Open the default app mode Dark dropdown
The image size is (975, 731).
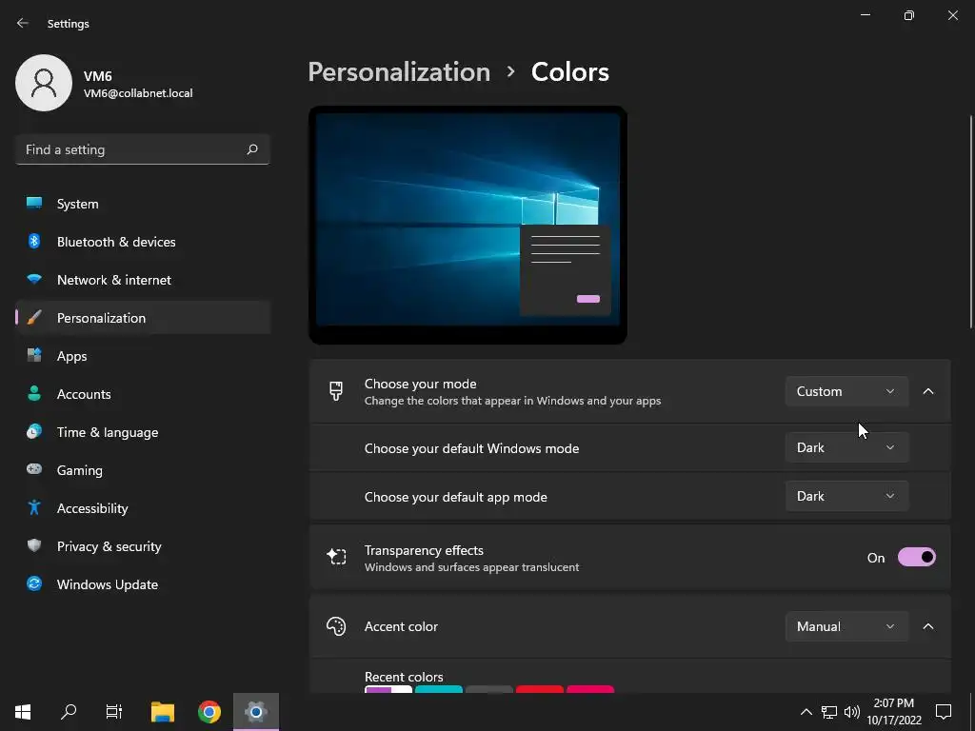tap(846, 496)
